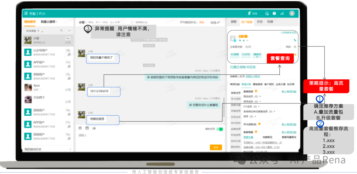Select the 历史 tab in right panel
The image size is (357, 174).
tap(260, 22)
